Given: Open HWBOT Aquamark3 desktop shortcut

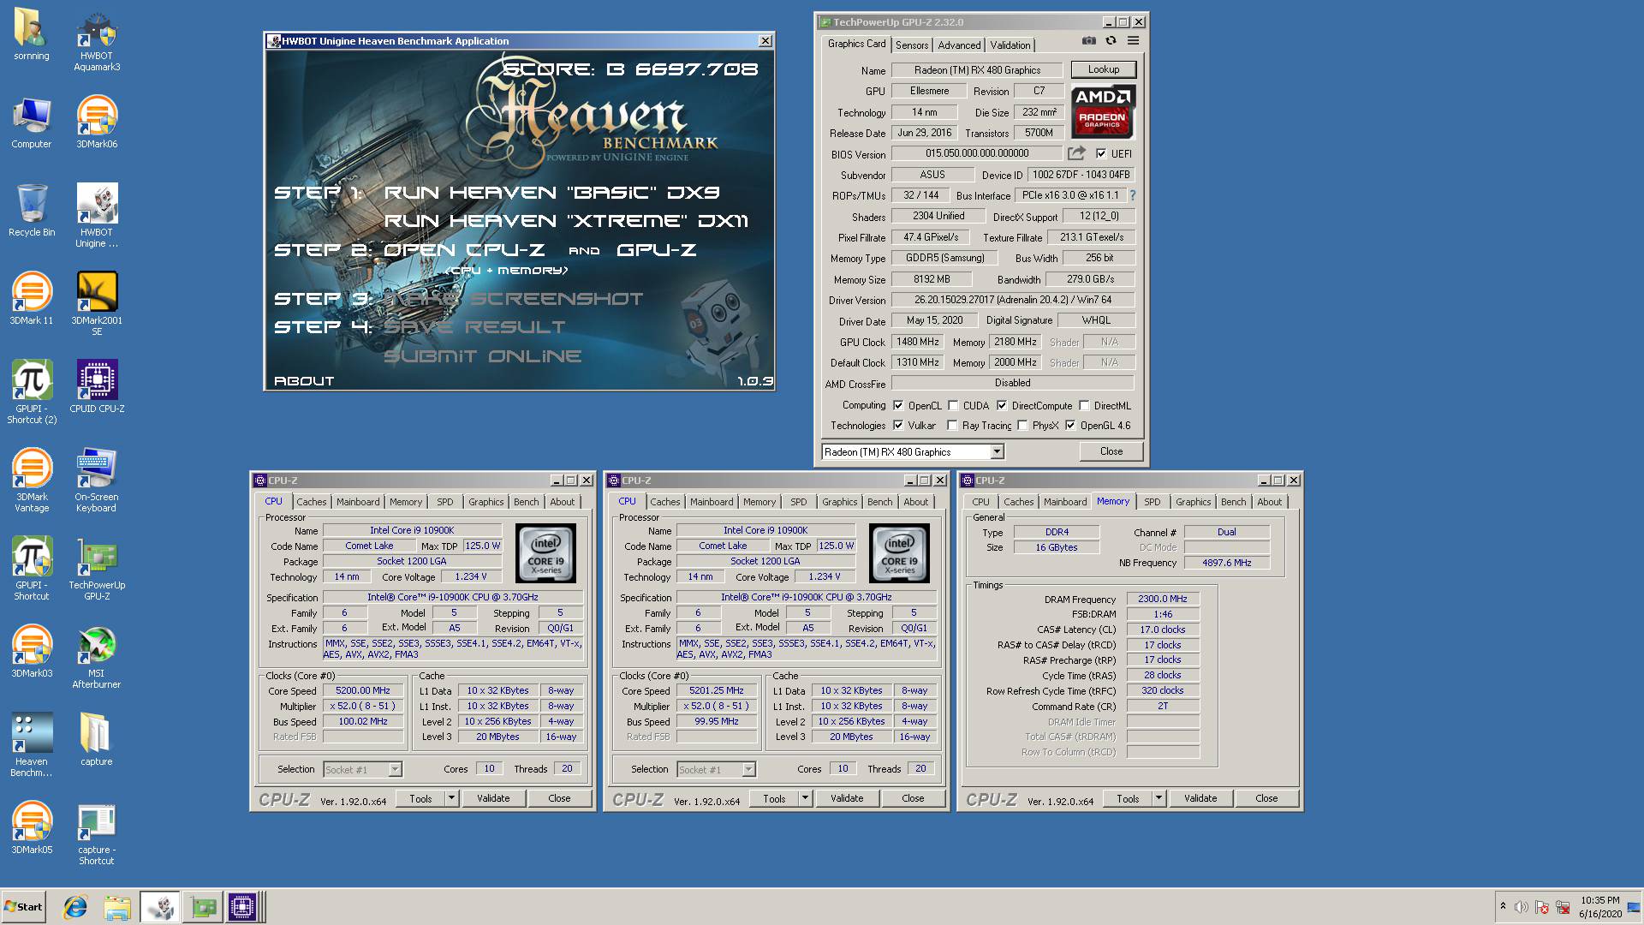Looking at the screenshot, I should (97, 40).
